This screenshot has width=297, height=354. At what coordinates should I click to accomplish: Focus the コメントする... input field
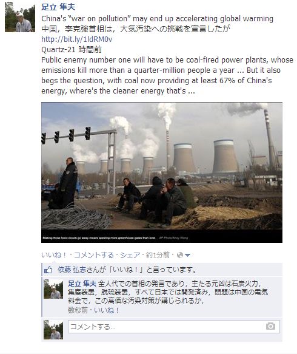click(x=174, y=327)
